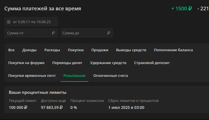
Task: Select the 'Продажи' tab
Action: point(100,50)
